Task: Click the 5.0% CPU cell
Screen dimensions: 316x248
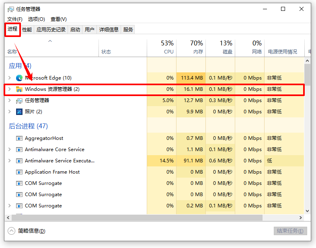Action: click(162, 100)
